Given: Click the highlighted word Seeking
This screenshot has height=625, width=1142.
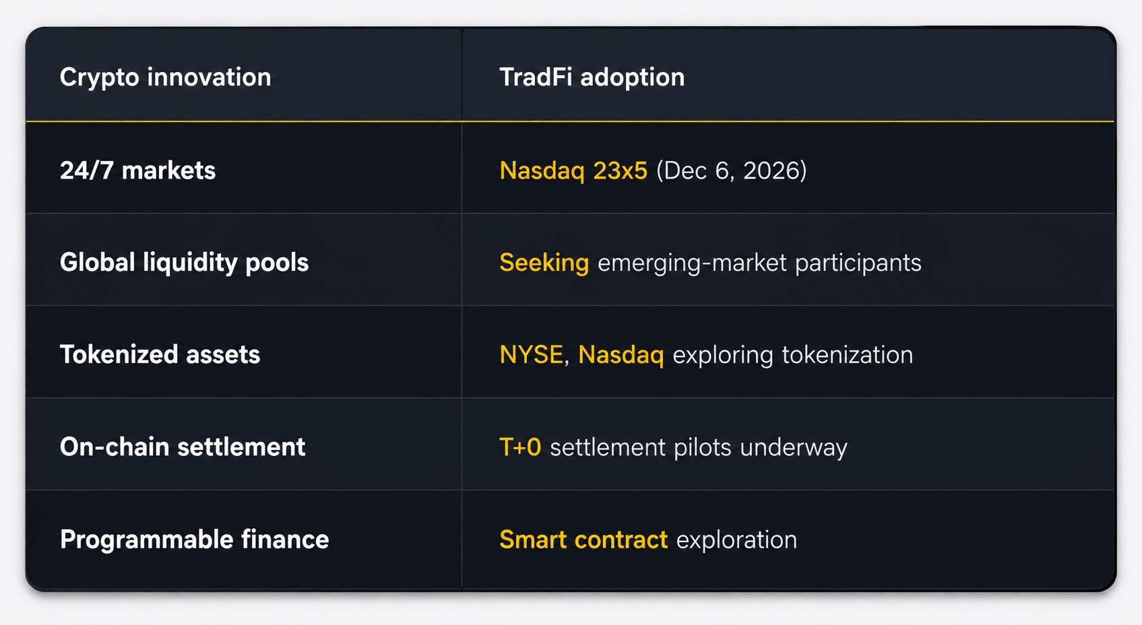Looking at the screenshot, I should [544, 263].
